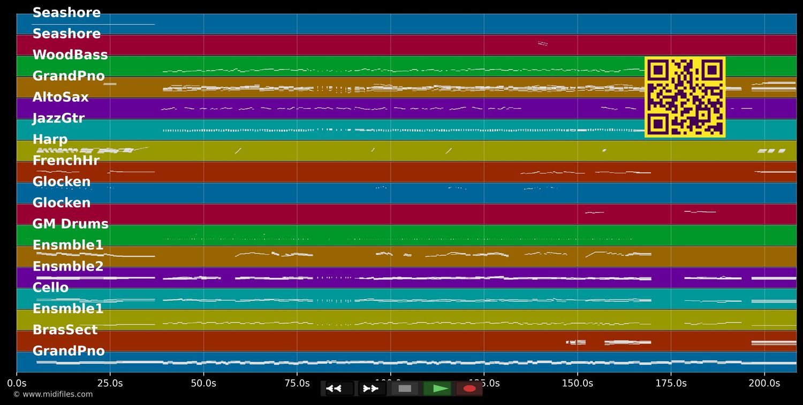This screenshot has width=803, height=405.
Task: Open the www.midifiles.com copyright link
Action: coord(53,394)
